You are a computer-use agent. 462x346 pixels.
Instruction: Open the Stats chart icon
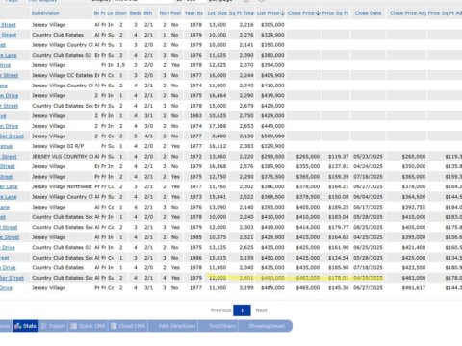pos(18,326)
